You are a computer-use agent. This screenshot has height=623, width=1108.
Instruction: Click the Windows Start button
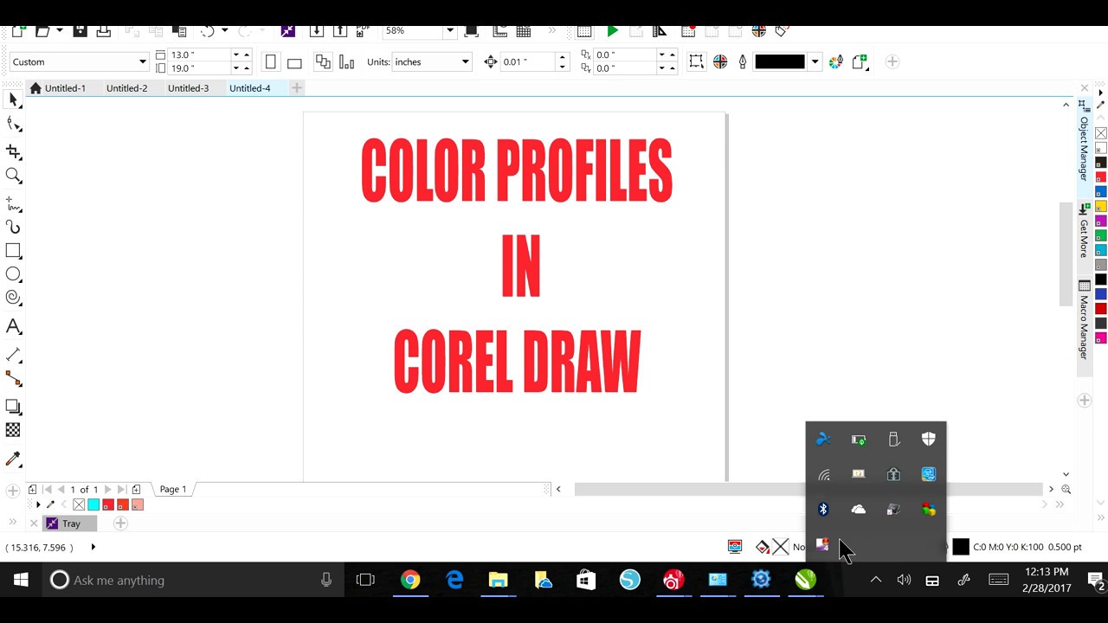click(21, 580)
